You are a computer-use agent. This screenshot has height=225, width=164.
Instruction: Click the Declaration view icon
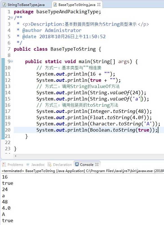[x=49, y=164]
